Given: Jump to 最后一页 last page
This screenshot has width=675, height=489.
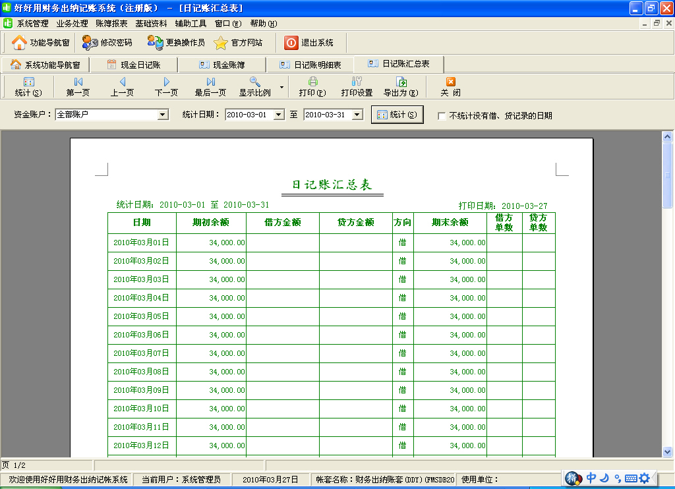Looking at the screenshot, I should point(210,82).
